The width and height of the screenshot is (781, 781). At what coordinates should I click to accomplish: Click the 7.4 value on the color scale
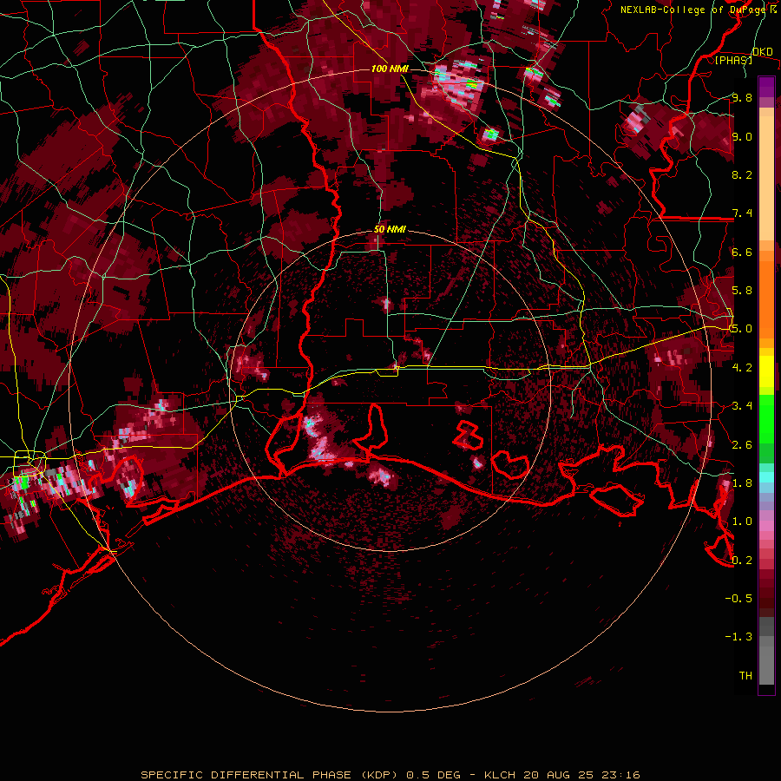click(x=742, y=213)
